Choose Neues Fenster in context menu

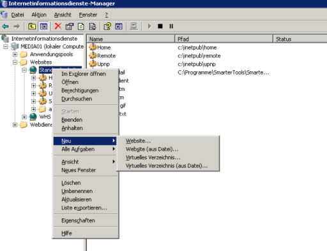pyautogui.click(x=85, y=170)
